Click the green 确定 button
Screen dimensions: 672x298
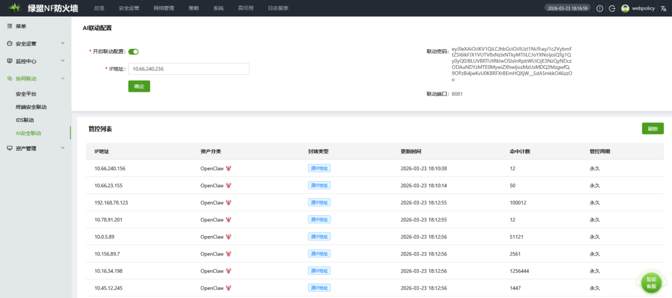coord(139,86)
